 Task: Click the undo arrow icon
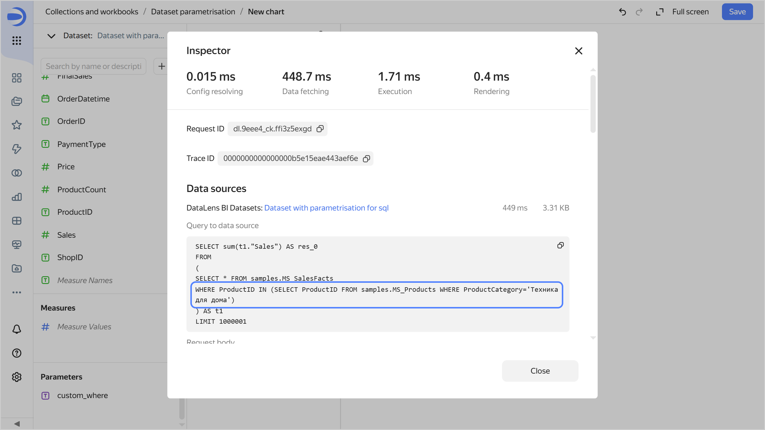(622, 12)
